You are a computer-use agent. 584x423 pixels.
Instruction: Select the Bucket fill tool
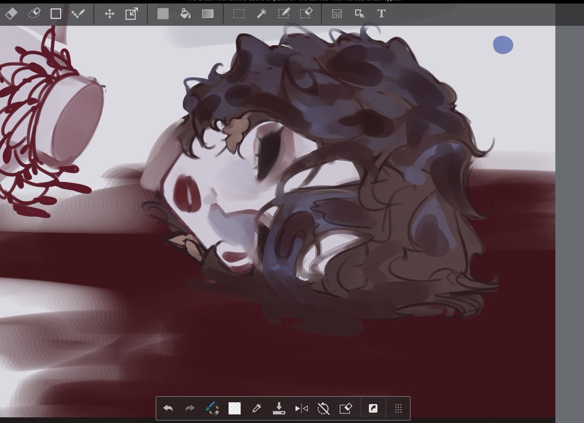point(185,14)
